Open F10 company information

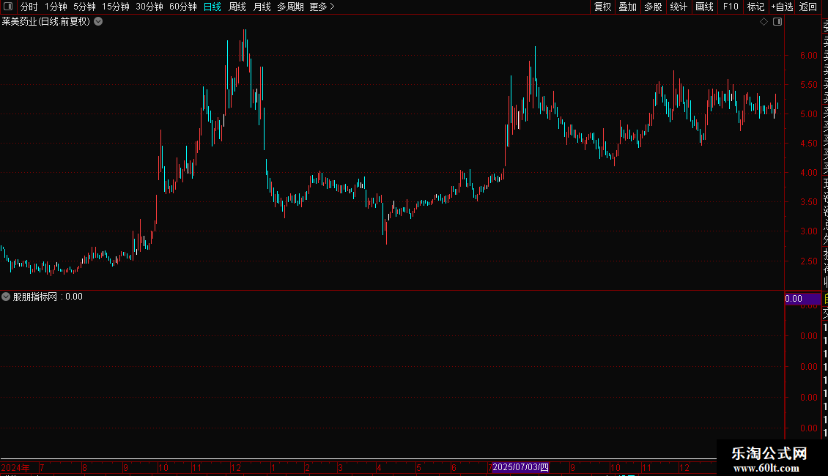click(731, 7)
